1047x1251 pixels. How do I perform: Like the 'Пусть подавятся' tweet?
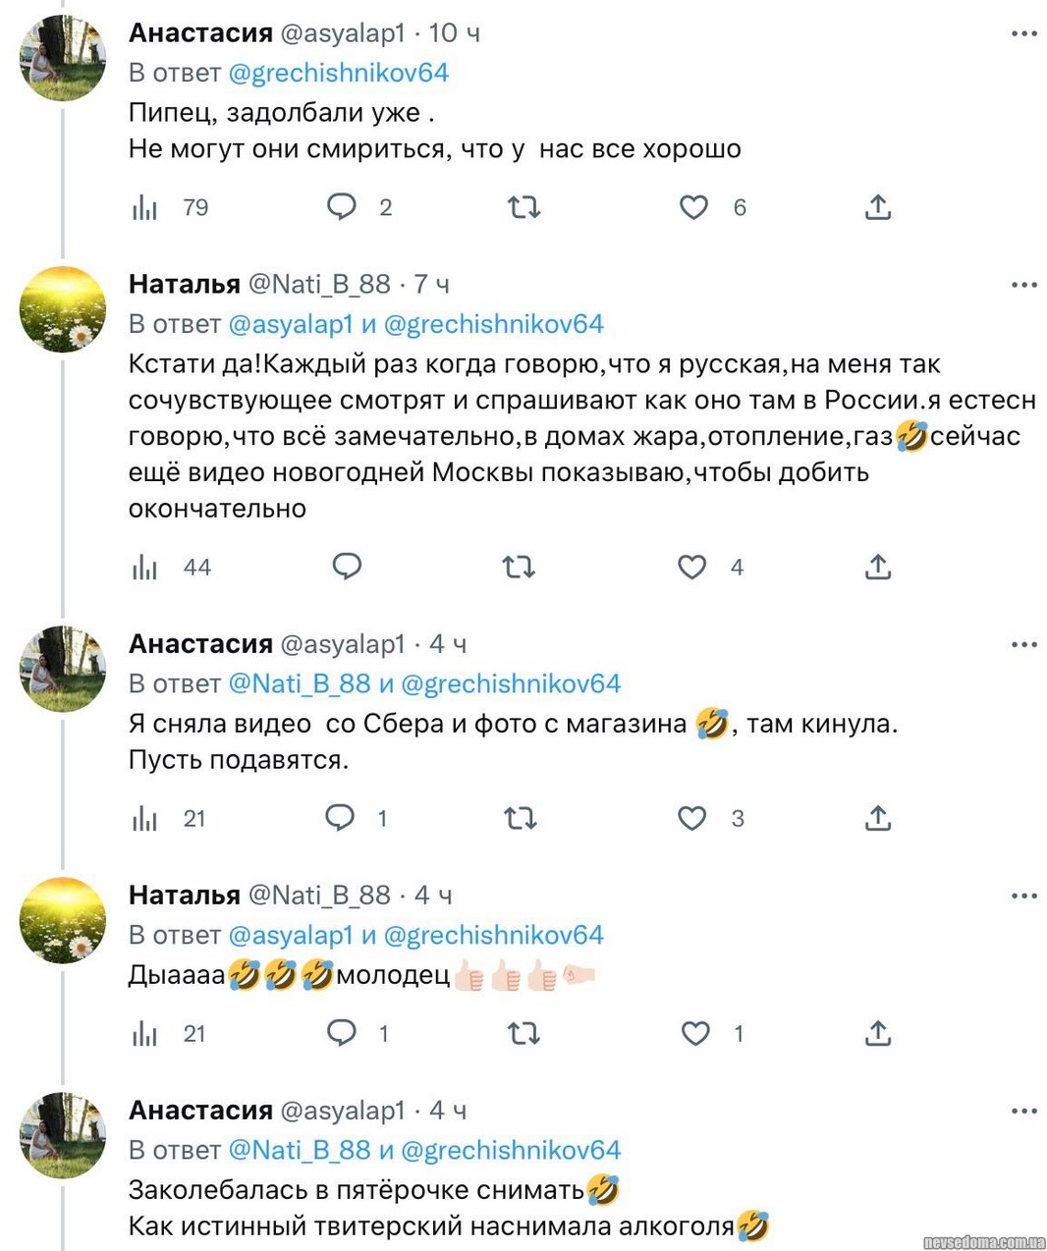[692, 818]
